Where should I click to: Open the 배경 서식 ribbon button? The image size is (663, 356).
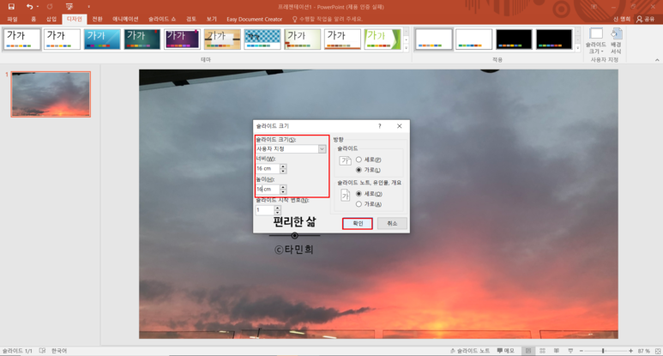coord(616,40)
